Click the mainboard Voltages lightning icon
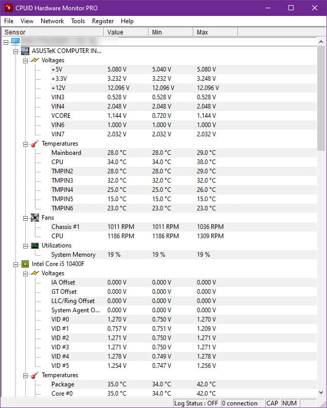327x408 pixels. [x=35, y=60]
